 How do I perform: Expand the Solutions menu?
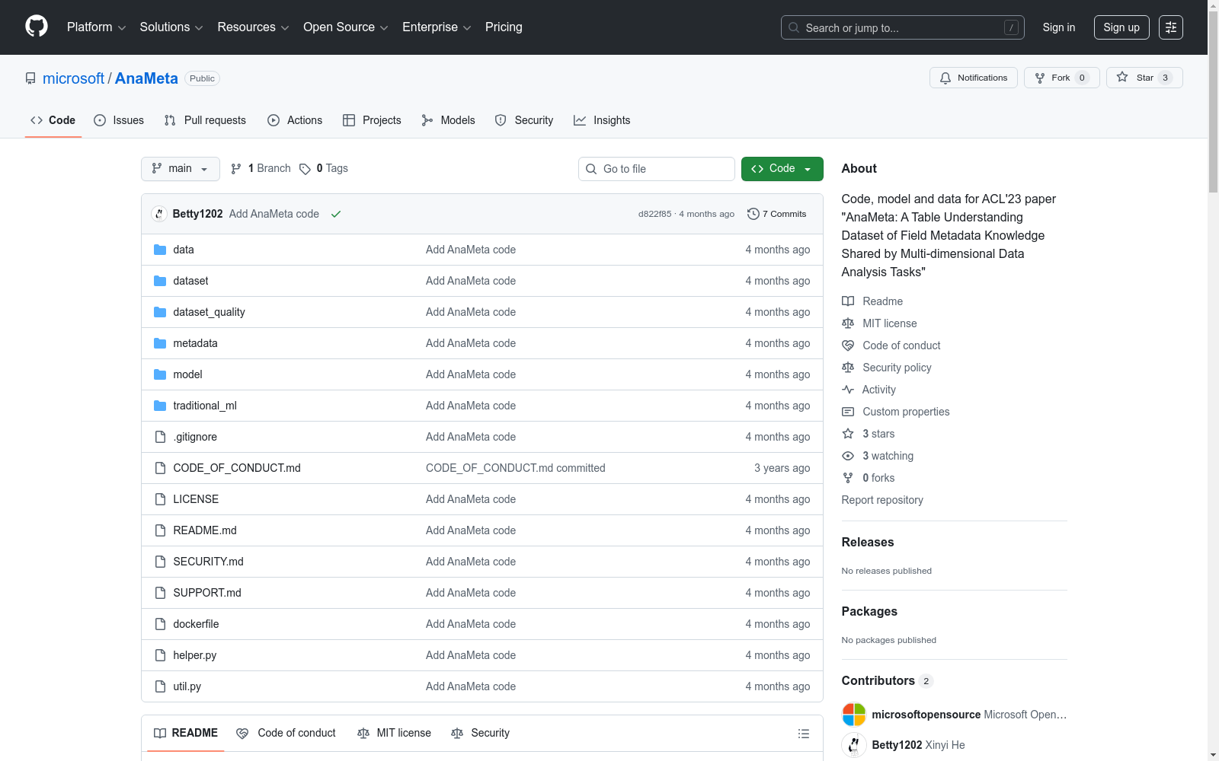coord(171,27)
